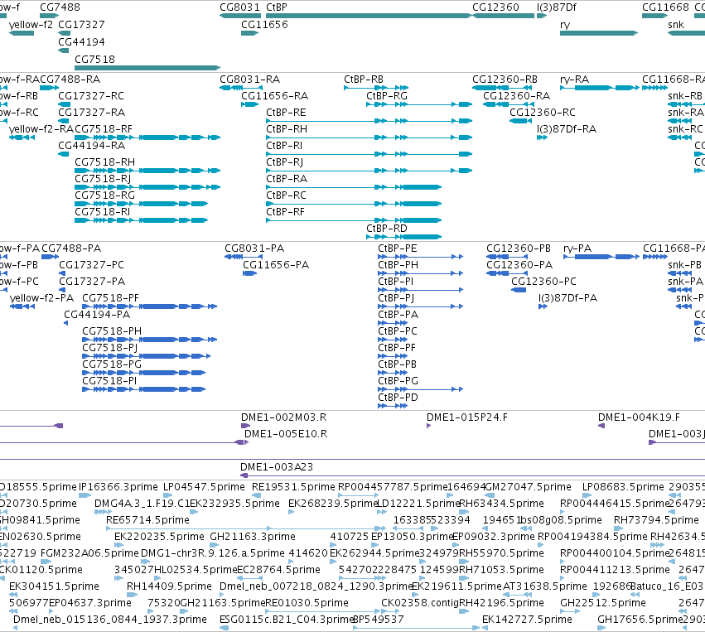Image resolution: width=705 pixels, height=632 pixels.
Task: Select protein CG7518-PI label
Action: point(109,381)
